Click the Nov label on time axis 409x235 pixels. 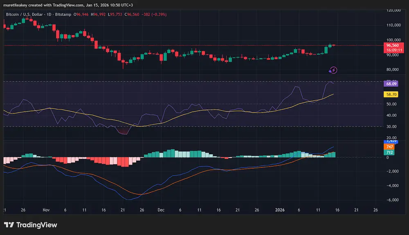(x=46, y=210)
